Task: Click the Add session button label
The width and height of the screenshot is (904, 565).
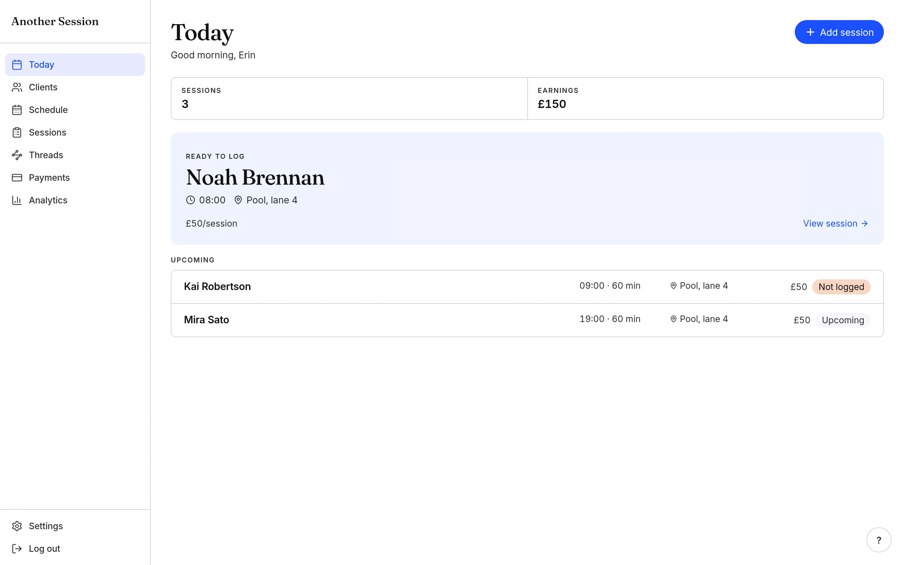Action: tap(847, 33)
